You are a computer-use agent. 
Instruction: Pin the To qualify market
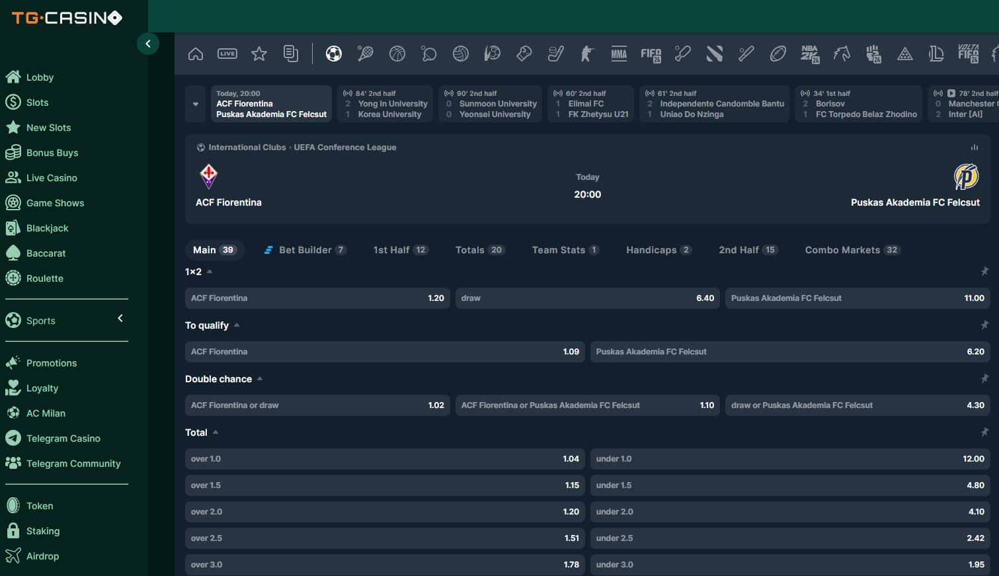984,325
